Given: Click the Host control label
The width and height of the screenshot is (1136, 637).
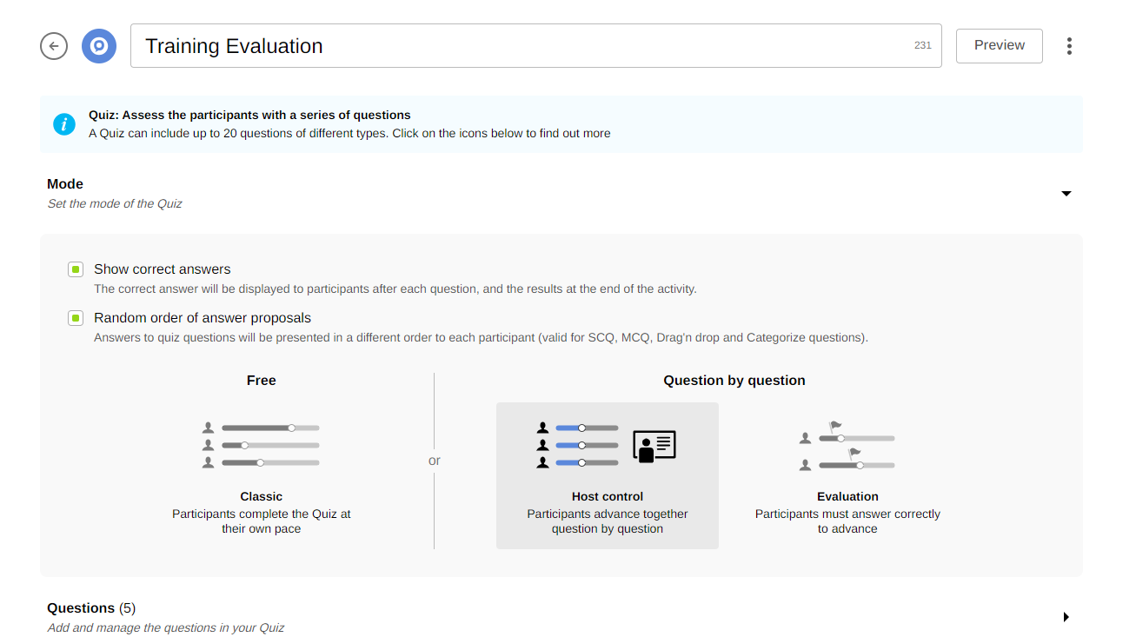Looking at the screenshot, I should coord(608,497).
